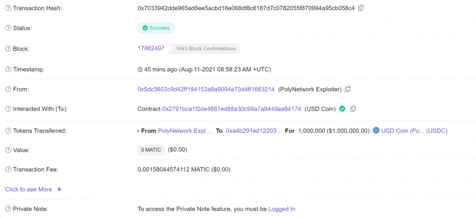This screenshot has width=476, height=218.
Task: Open token recipient address 0xa4b291ed12203
Action: point(254,131)
